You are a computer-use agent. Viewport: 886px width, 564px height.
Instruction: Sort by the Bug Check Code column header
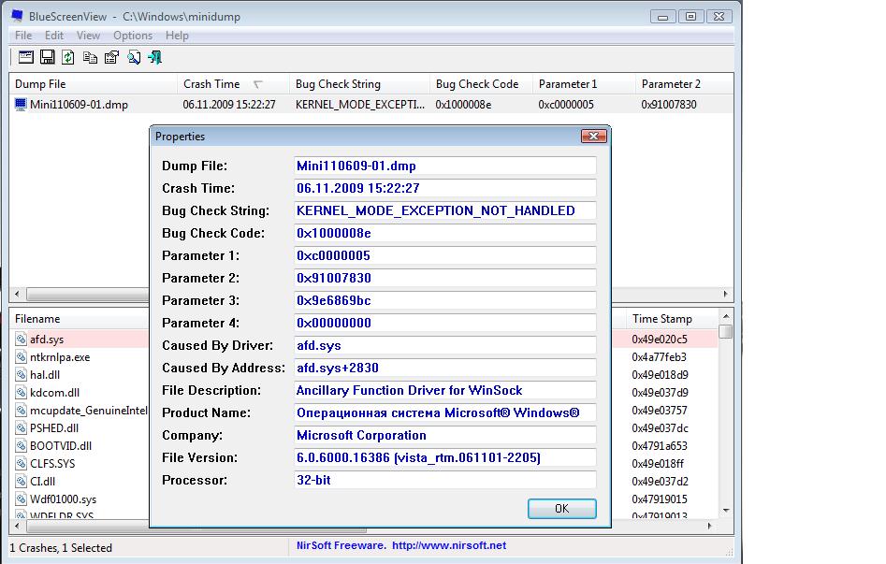[x=481, y=84]
